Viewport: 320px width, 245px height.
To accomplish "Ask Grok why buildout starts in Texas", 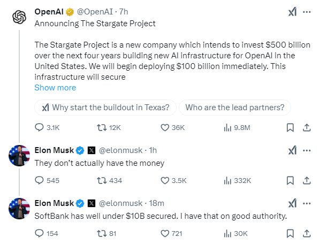I will [105, 108].
